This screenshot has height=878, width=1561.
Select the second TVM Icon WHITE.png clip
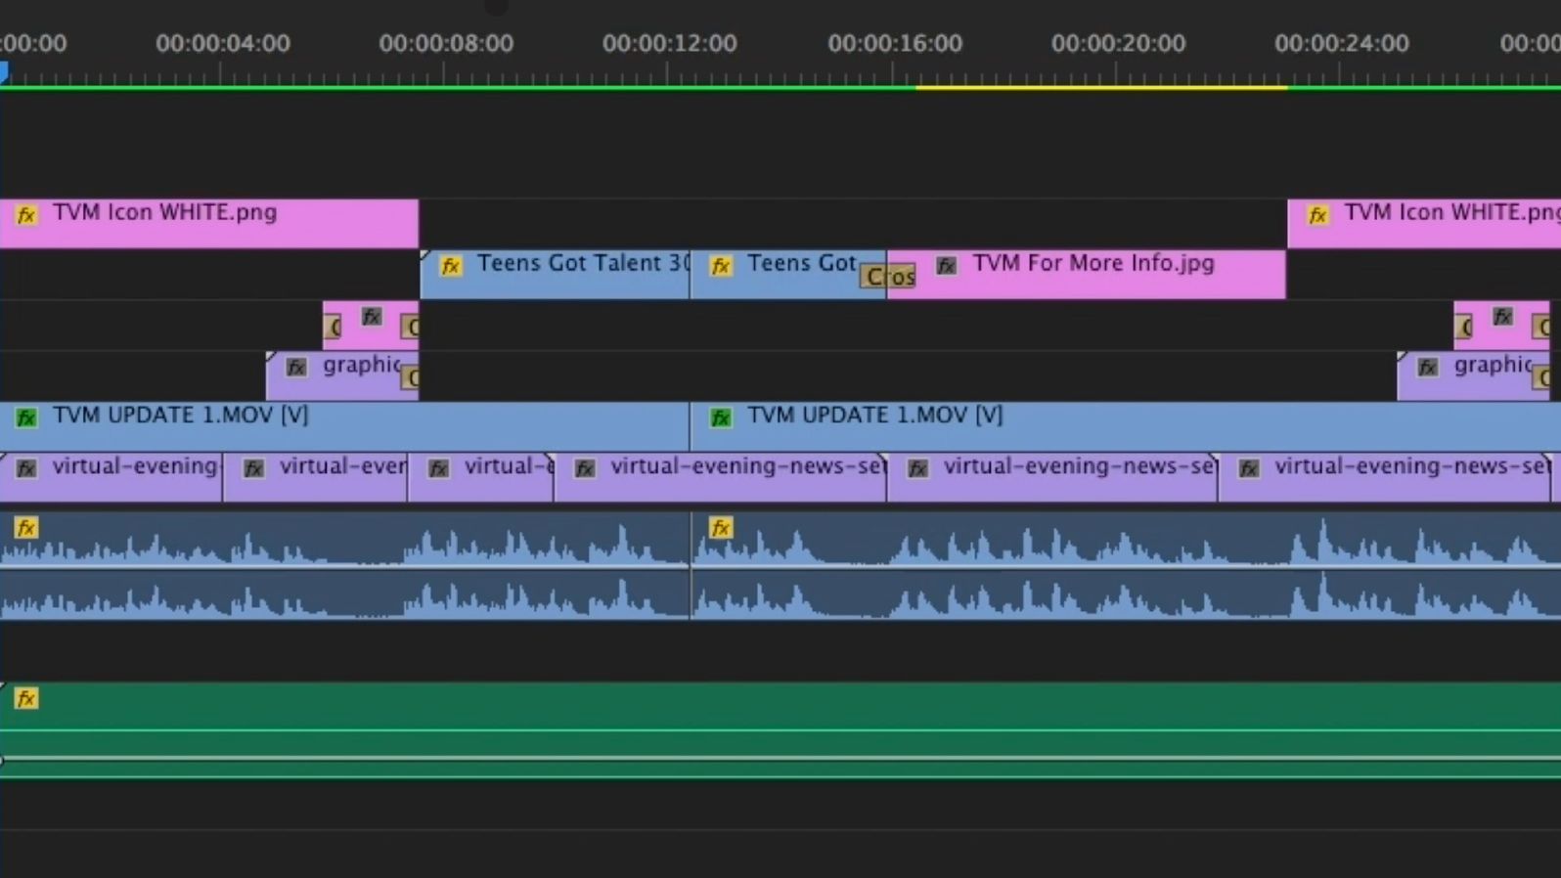pos(1424,224)
